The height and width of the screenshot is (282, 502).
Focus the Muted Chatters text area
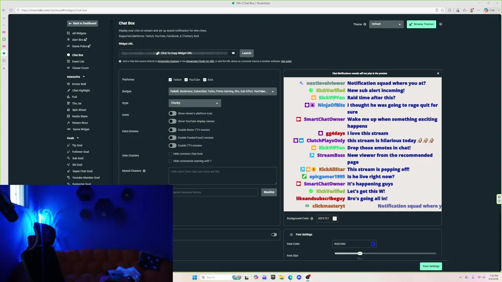tap(223, 176)
